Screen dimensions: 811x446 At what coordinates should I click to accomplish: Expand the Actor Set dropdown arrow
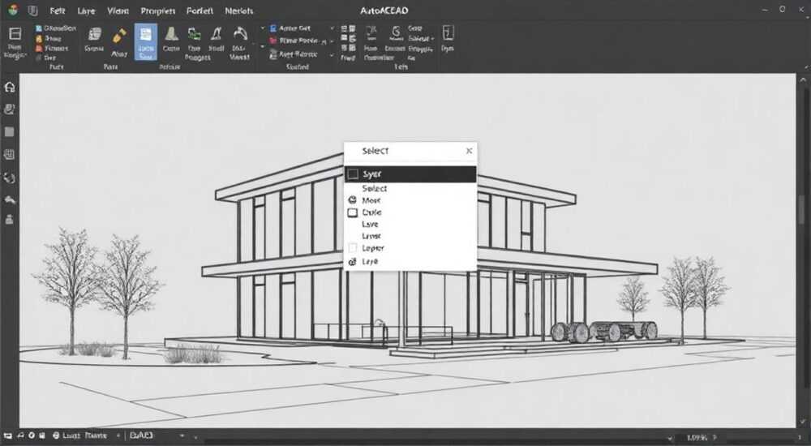pos(332,28)
